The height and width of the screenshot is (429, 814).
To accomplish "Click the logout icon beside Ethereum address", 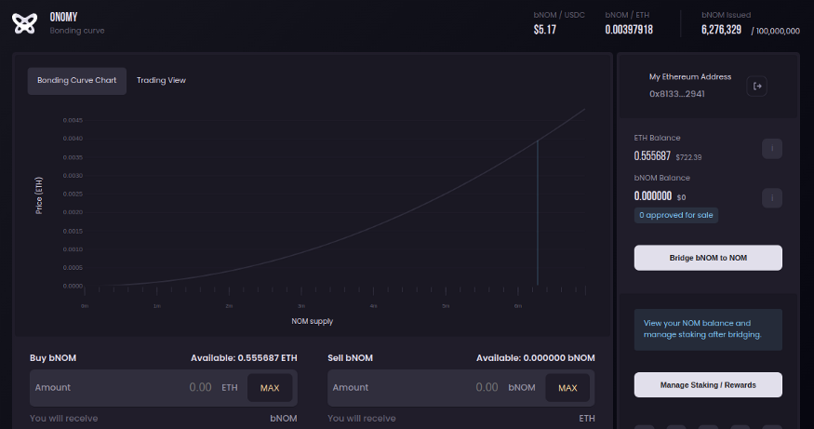I will (757, 87).
